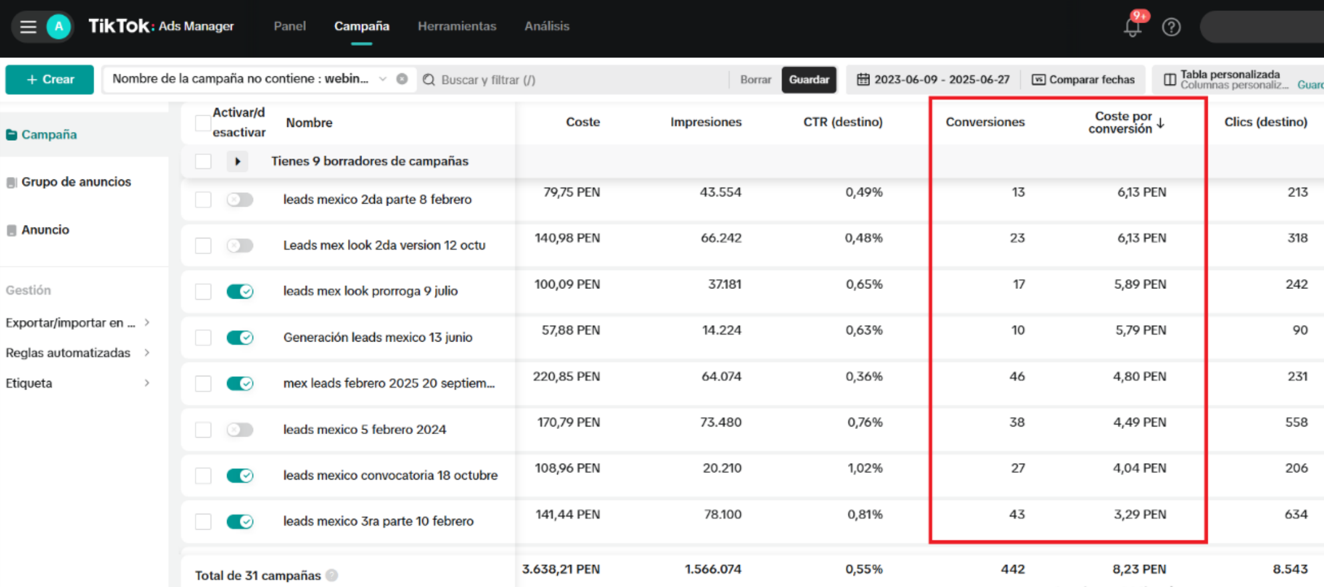
Task: Open the notifications bell
Action: click(x=1132, y=27)
